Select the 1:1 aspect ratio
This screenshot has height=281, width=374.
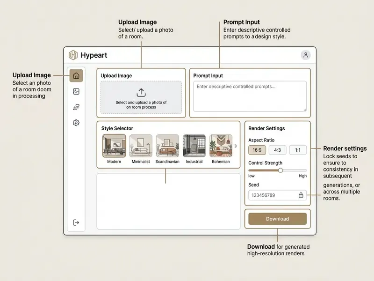pos(298,150)
